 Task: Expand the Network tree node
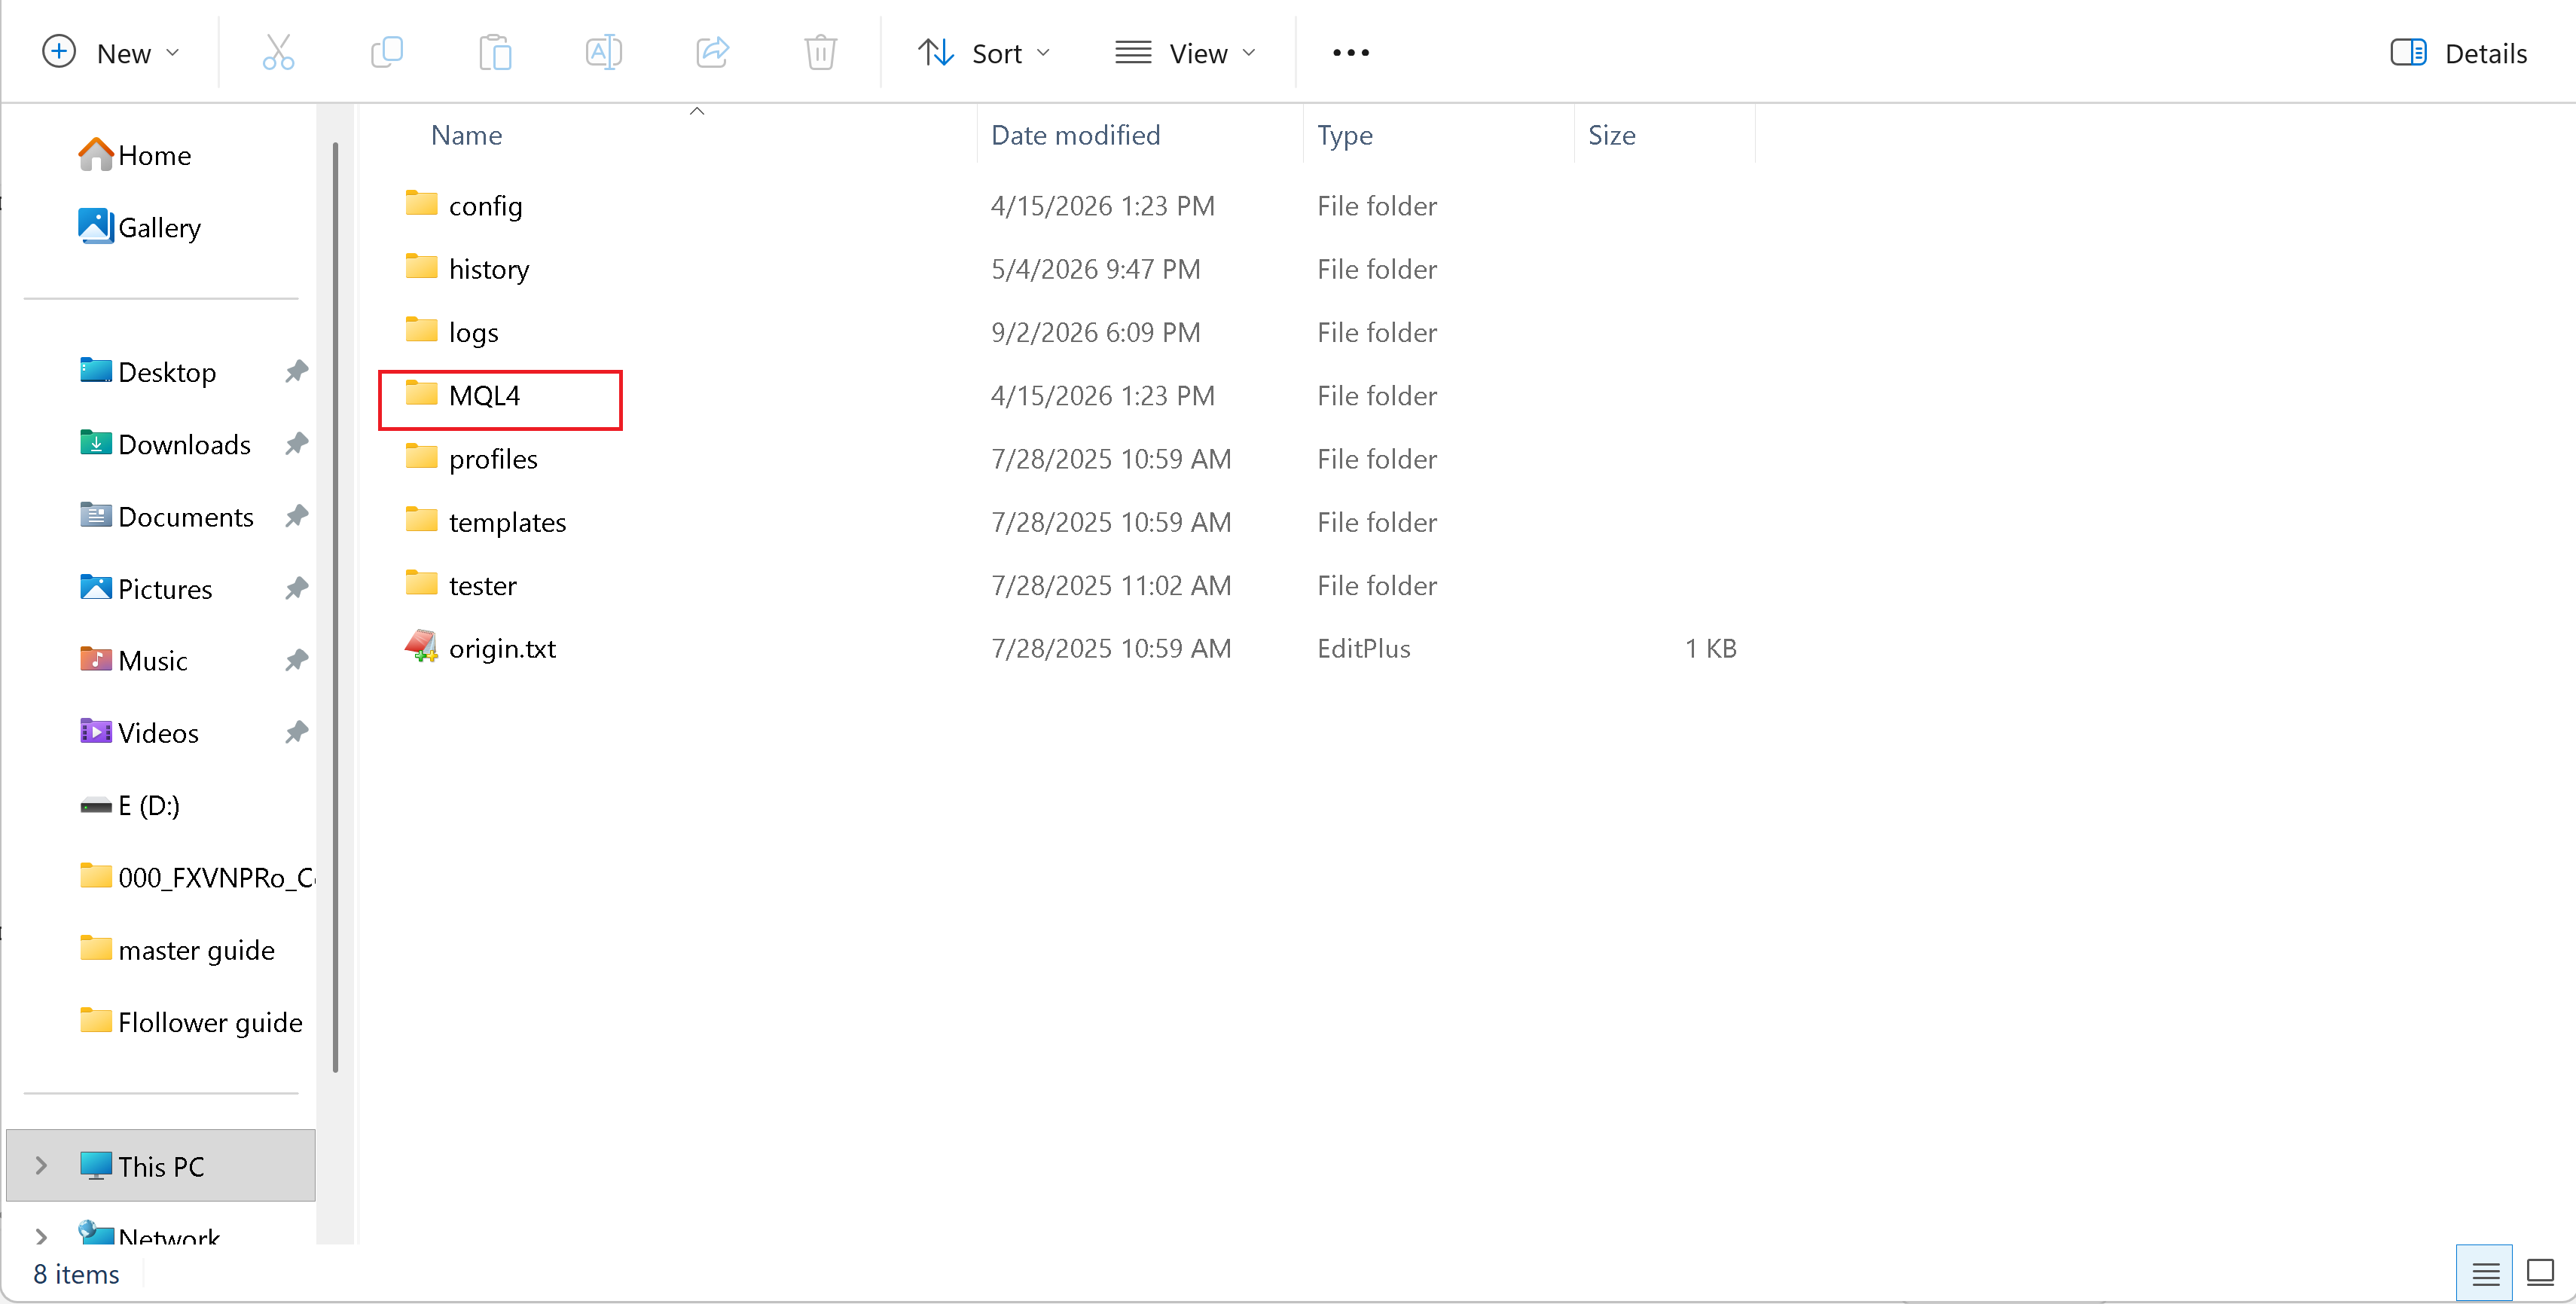click(41, 1237)
